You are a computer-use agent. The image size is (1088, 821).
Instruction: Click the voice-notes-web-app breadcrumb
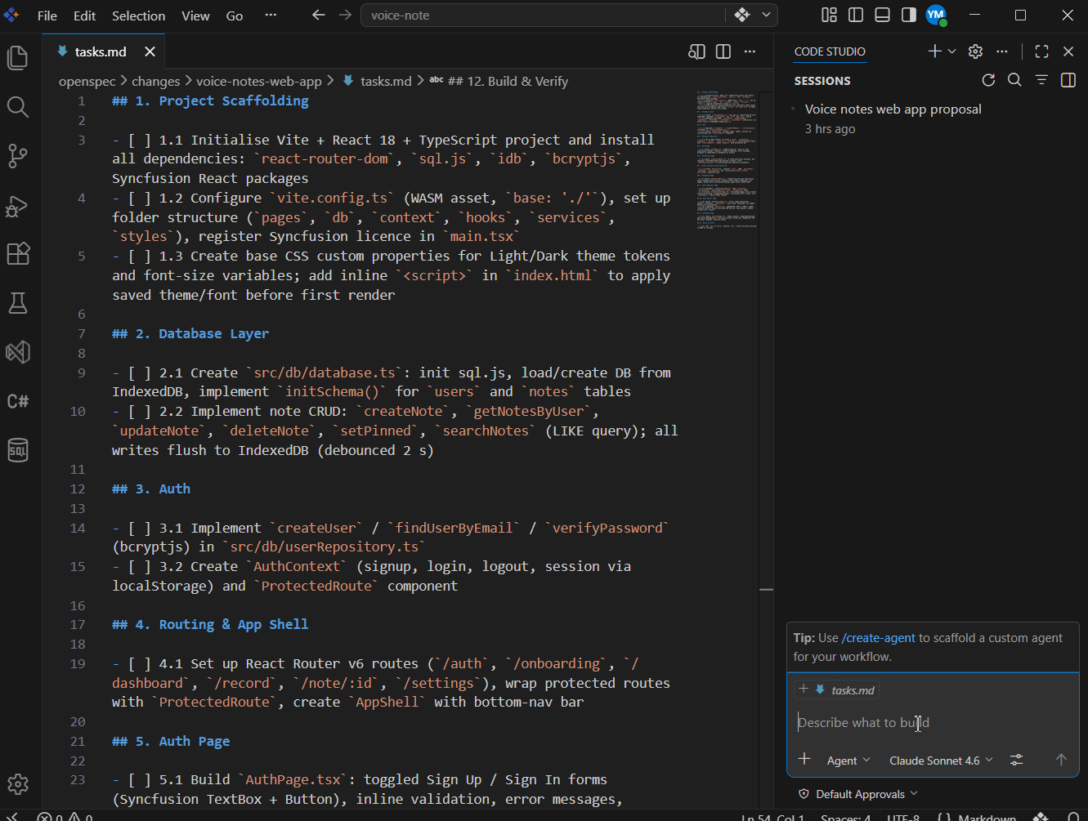click(259, 81)
